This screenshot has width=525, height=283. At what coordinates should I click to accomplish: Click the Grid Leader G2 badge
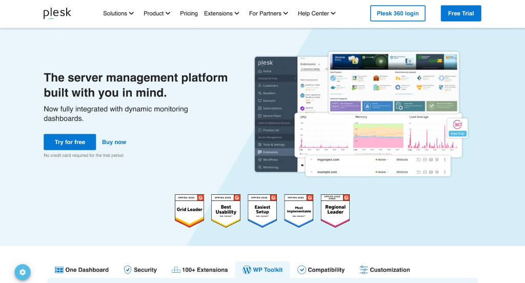click(190, 211)
